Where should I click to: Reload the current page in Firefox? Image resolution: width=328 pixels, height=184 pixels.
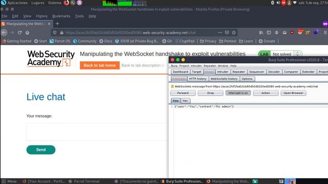(x=19, y=33)
